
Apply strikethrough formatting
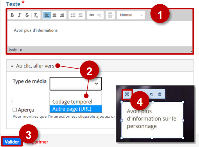click(27, 15)
